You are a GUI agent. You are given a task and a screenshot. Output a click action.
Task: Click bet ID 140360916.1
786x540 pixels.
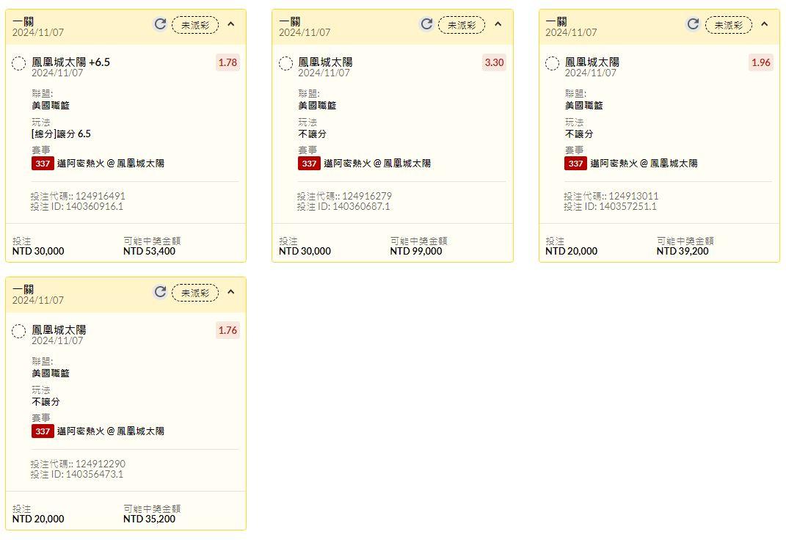94,206
